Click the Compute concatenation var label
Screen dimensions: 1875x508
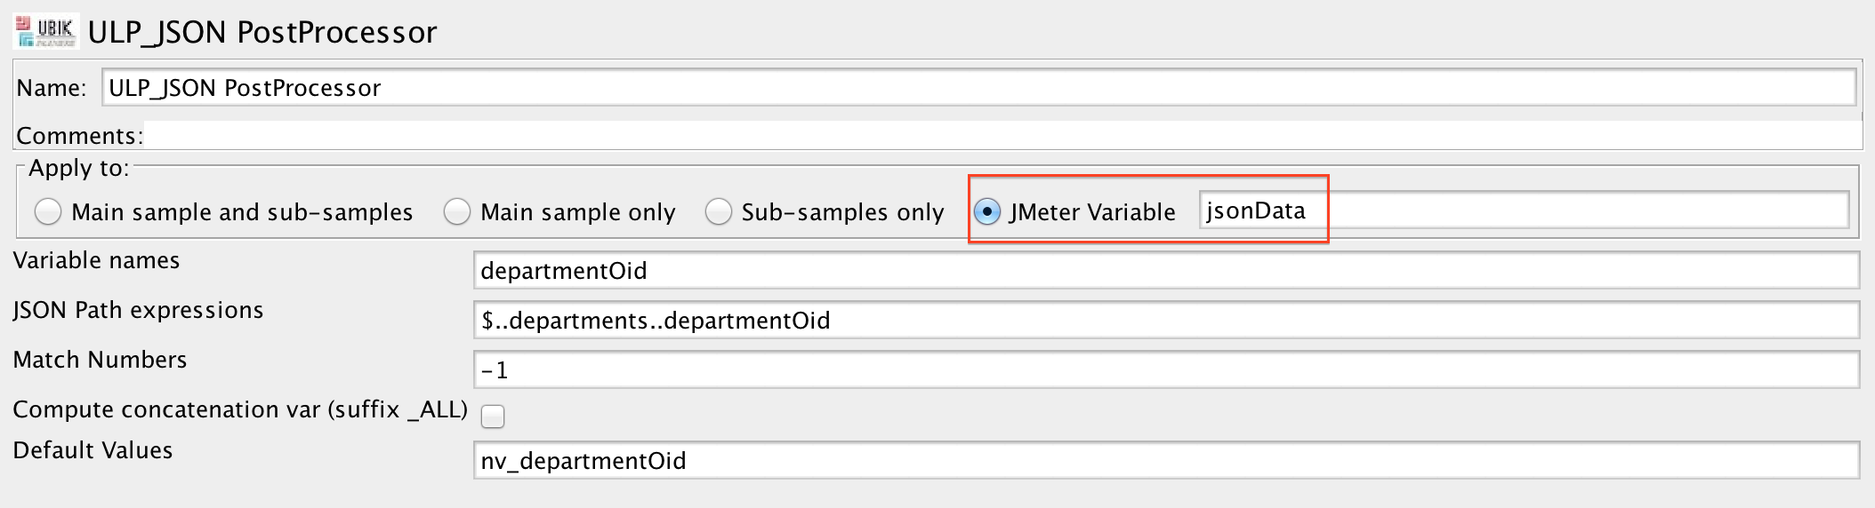point(239,409)
